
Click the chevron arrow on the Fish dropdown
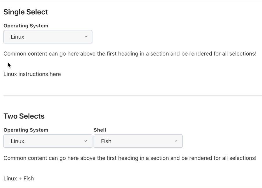176,141
